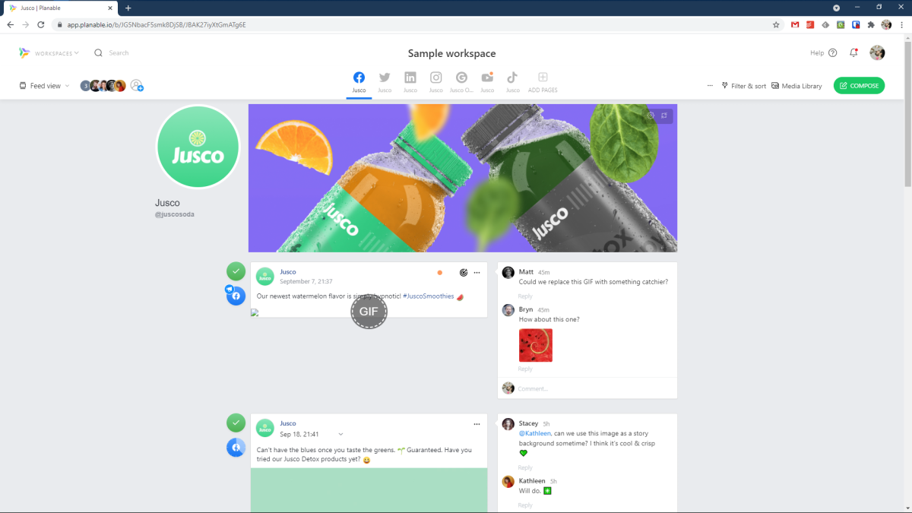Open the Planable logo home icon

[x=24, y=52]
